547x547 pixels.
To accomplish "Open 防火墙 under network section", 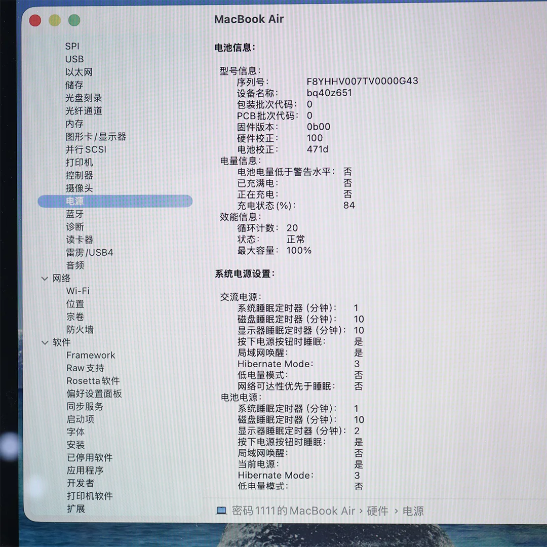I will click(x=80, y=330).
